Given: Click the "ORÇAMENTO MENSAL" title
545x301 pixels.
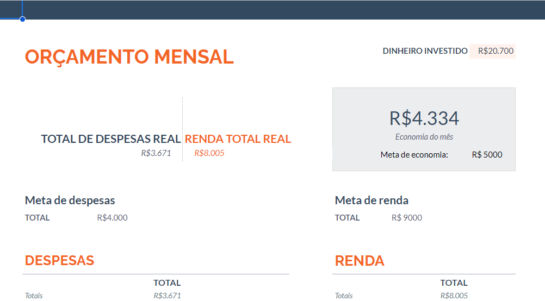Looking at the screenshot, I should (x=129, y=57).
